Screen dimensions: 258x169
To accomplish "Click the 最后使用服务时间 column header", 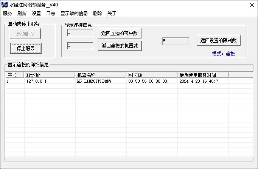I will coord(203,75).
